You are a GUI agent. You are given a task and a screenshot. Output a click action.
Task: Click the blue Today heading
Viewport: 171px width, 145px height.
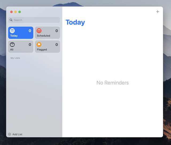75,23
